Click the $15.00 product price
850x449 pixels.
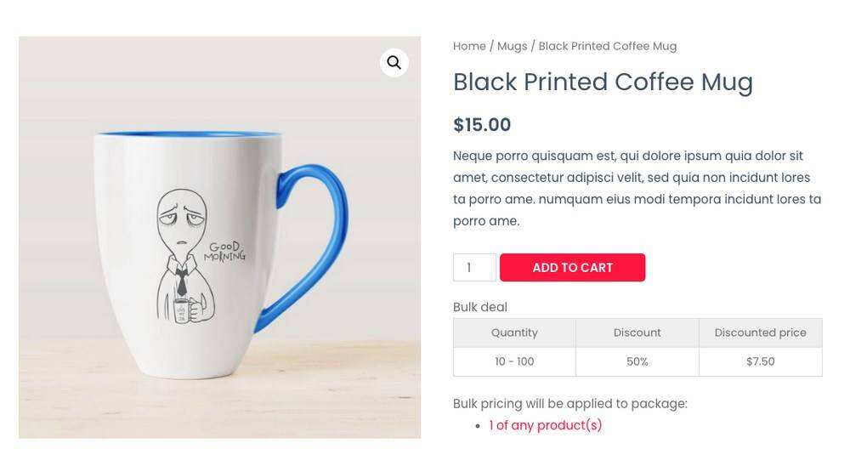tap(482, 125)
